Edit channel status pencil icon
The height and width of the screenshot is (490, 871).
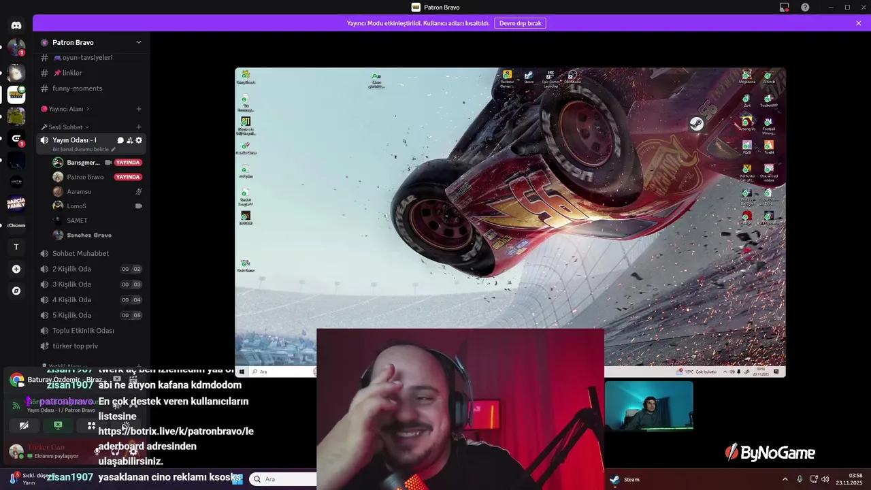click(x=114, y=149)
